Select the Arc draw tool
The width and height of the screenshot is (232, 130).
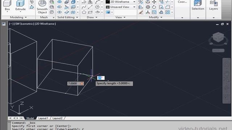[x=97, y=2]
